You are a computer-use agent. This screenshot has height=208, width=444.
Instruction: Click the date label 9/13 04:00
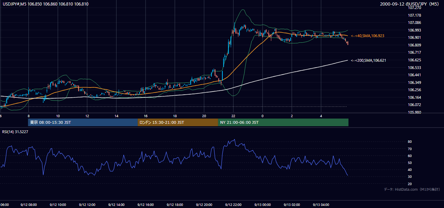click(321, 205)
